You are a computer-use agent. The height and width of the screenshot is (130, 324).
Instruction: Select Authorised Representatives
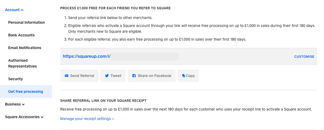(x=22, y=63)
